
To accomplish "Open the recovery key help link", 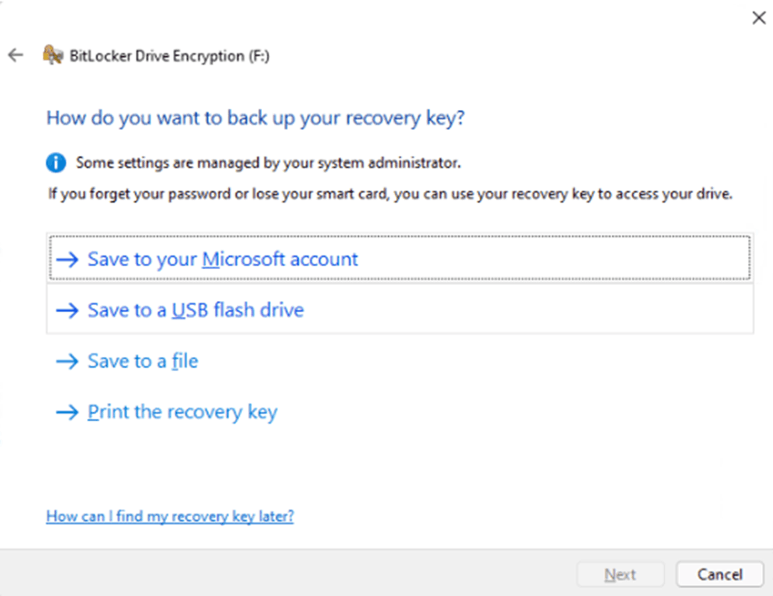I will pyautogui.click(x=170, y=516).
